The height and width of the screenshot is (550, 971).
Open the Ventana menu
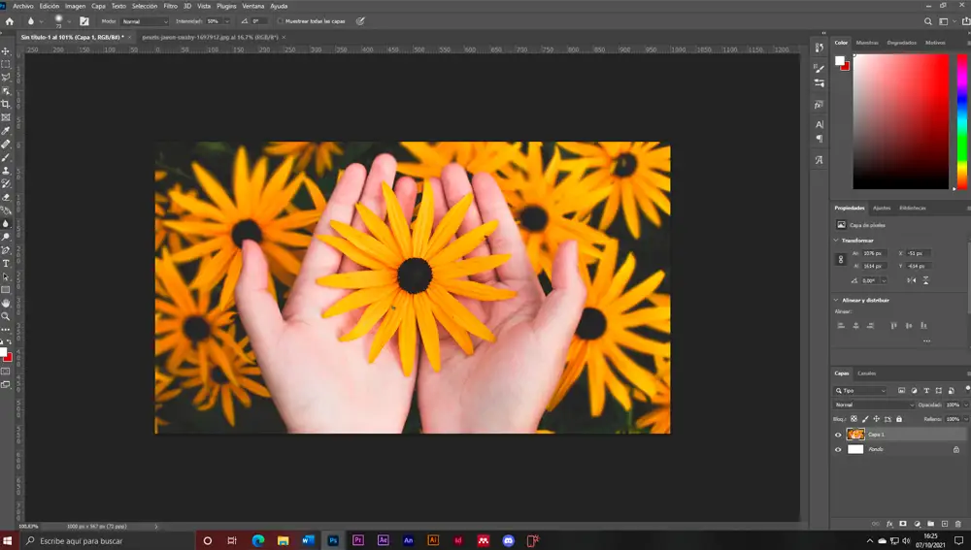pos(252,6)
